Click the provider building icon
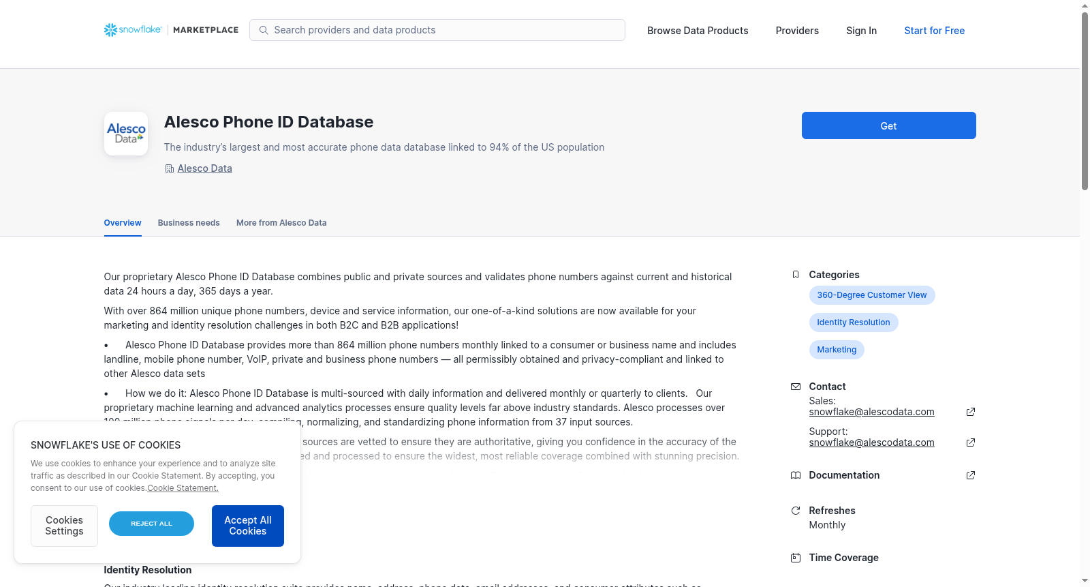This screenshot has height=587, width=1090. tap(170, 168)
